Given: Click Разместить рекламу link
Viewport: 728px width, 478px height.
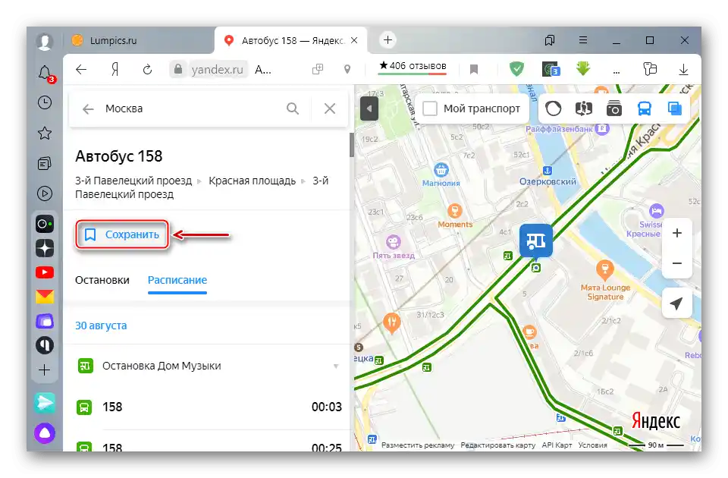Looking at the screenshot, I should tap(418, 445).
